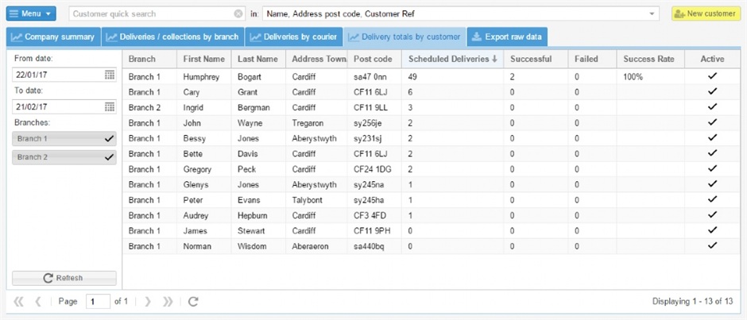Toggle the Branch 2 filter
This screenshot has width=747, height=320.
point(64,157)
